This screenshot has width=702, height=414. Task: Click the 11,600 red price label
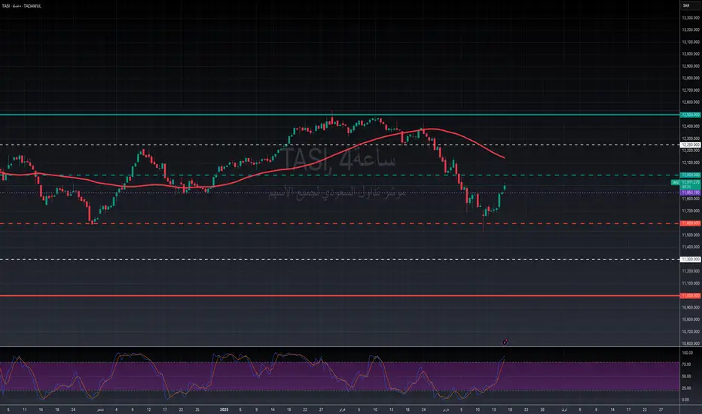click(689, 224)
